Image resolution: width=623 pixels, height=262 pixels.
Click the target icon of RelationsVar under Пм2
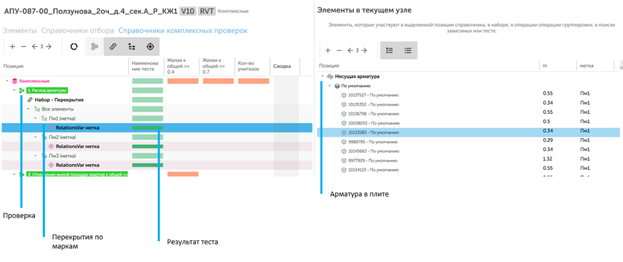point(51,146)
